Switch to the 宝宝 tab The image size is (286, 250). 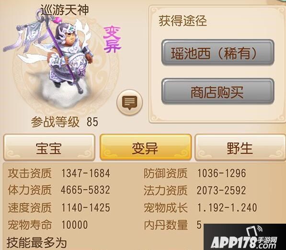49,148
